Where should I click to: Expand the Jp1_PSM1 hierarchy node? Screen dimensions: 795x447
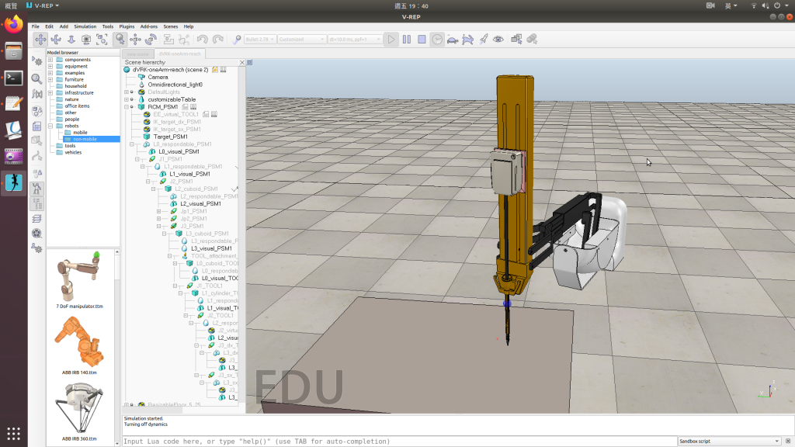[x=158, y=211]
